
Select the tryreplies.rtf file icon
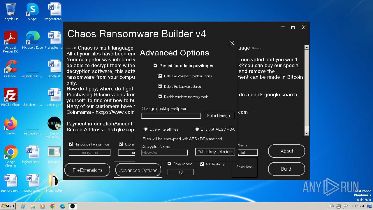54,40
